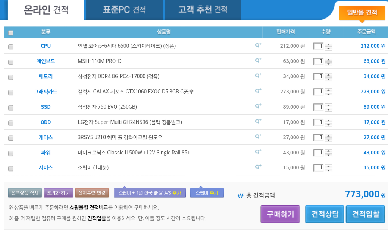View details icon for GTX1060 graphics card

[258, 91]
